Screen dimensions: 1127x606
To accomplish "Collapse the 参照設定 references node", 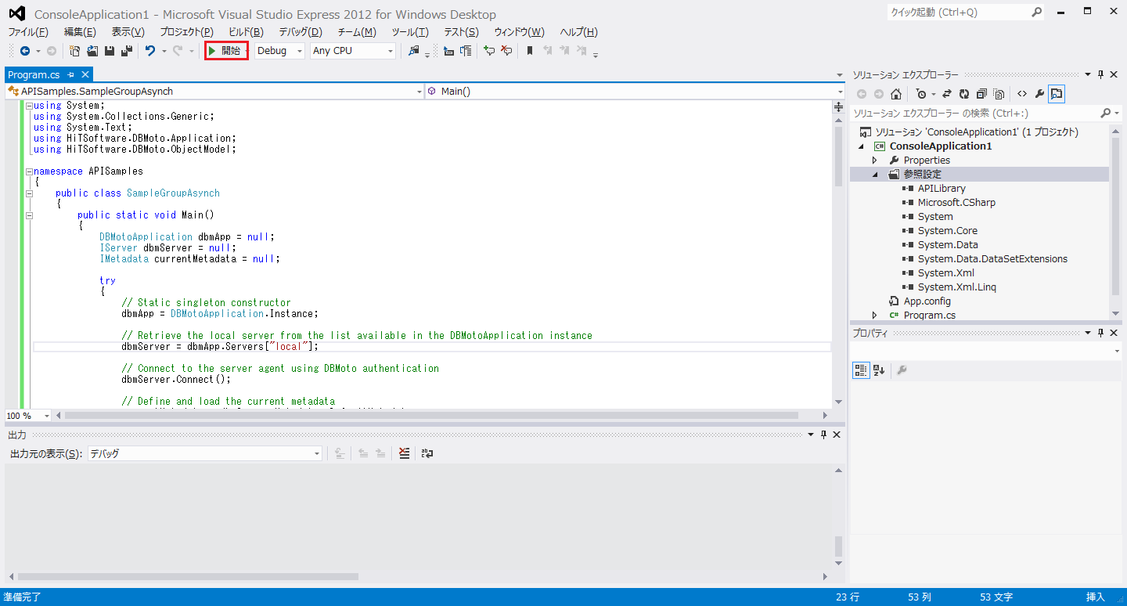I will pyautogui.click(x=875, y=175).
